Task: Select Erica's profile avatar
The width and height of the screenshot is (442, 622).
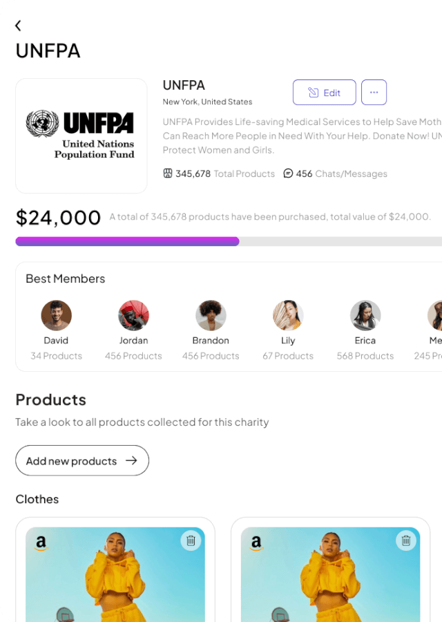Action: tap(365, 315)
